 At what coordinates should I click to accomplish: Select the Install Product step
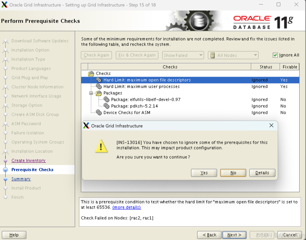pos(26,188)
